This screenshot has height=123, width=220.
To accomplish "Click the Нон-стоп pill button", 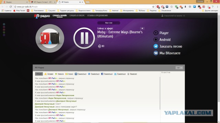I will click(x=109, y=23).
